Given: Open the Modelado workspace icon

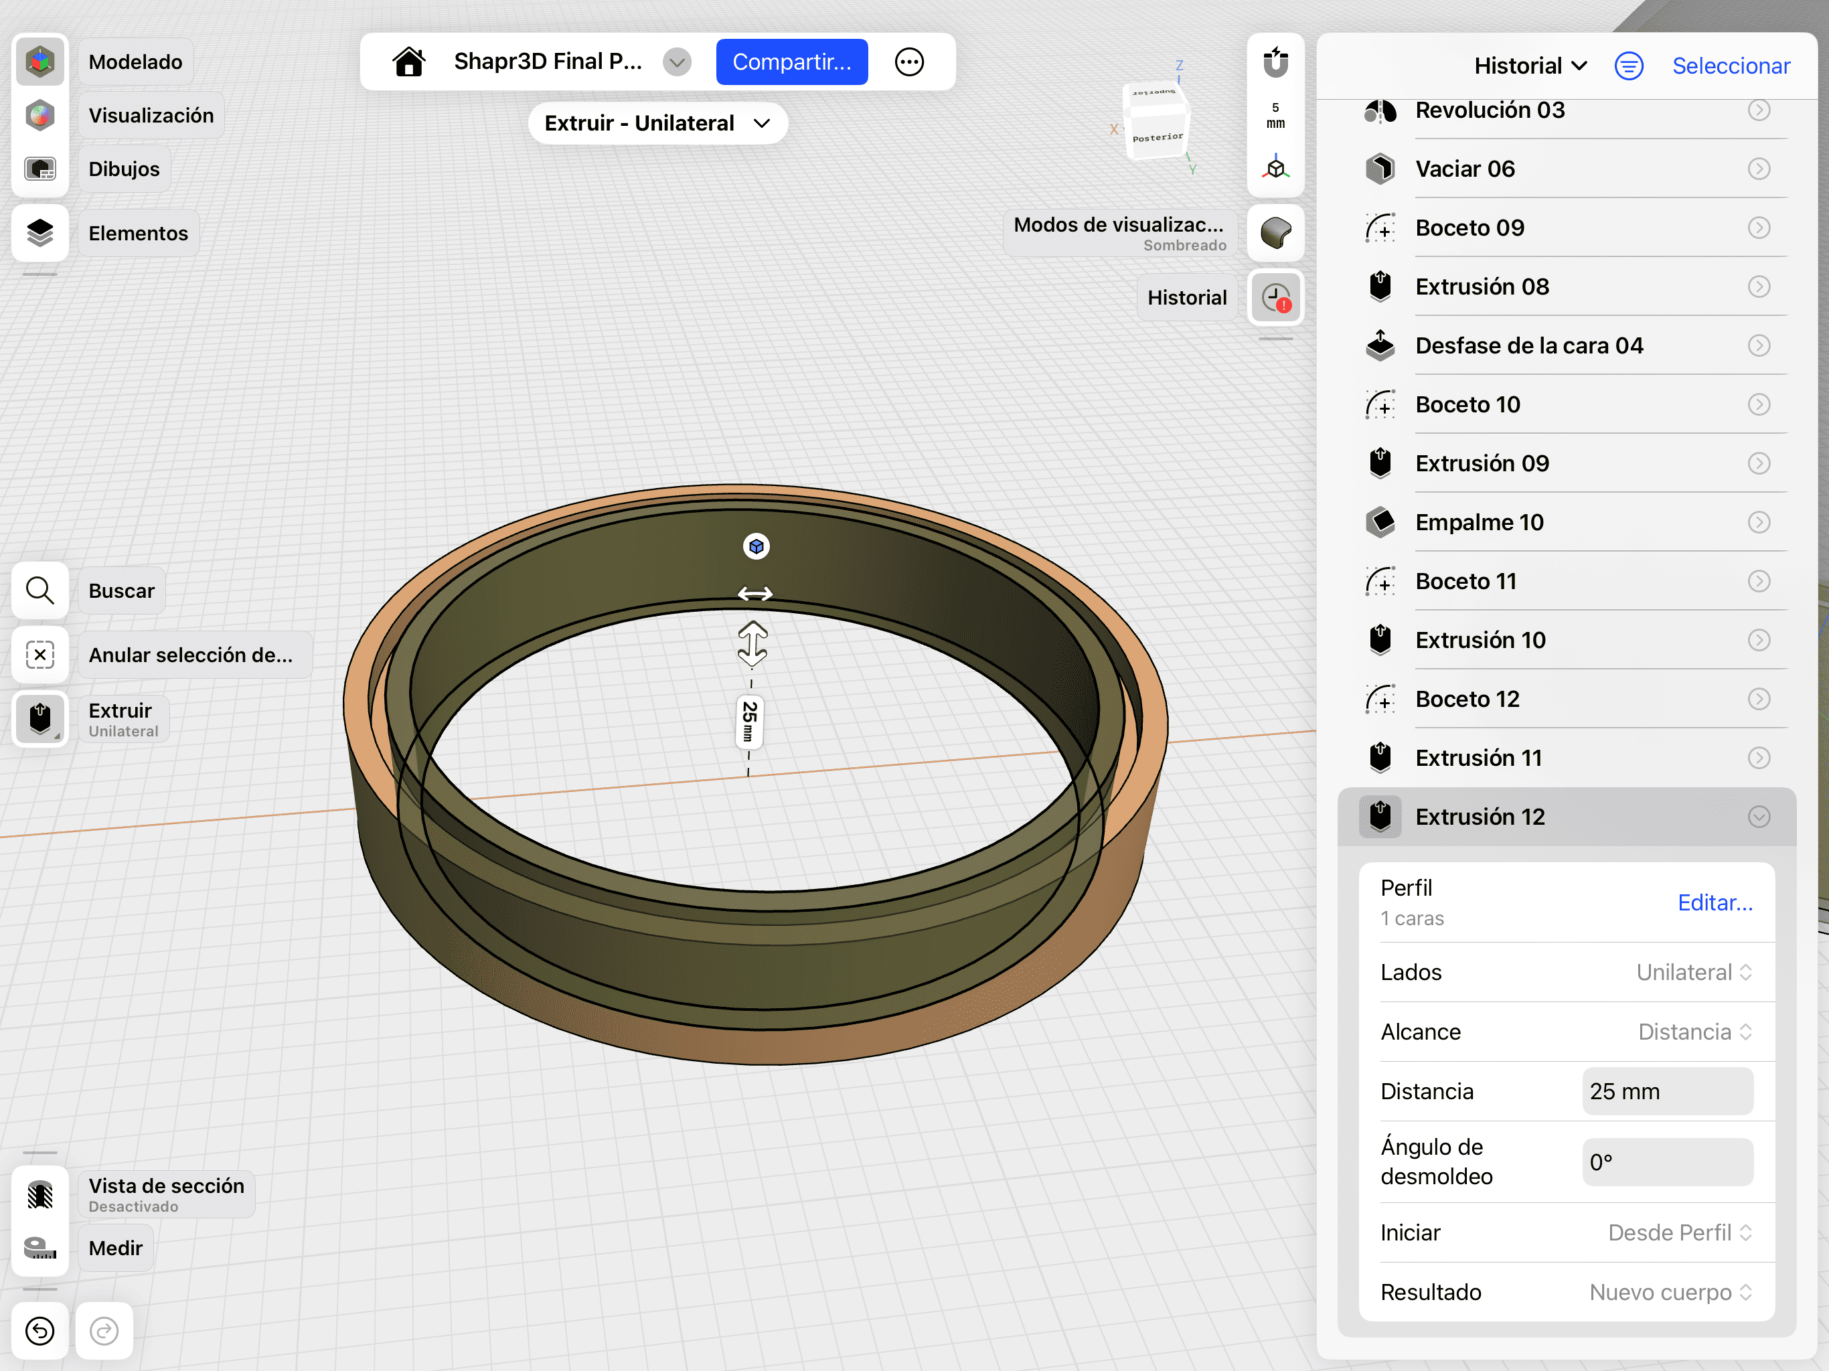Looking at the screenshot, I should [39, 62].
